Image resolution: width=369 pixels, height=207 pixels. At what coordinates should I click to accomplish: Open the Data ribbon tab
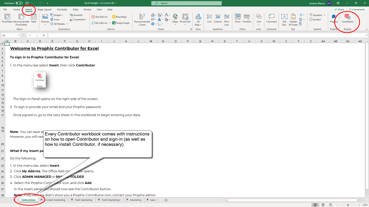[x=75, y=9]
